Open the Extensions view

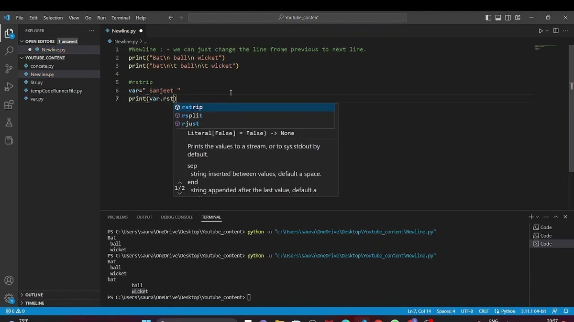pyautogui.click(x=9, y=105)
